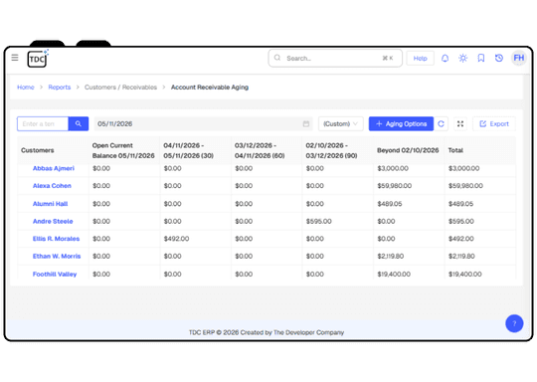
Task: Open customer Alumni Hall
Action: coord(51,204)
